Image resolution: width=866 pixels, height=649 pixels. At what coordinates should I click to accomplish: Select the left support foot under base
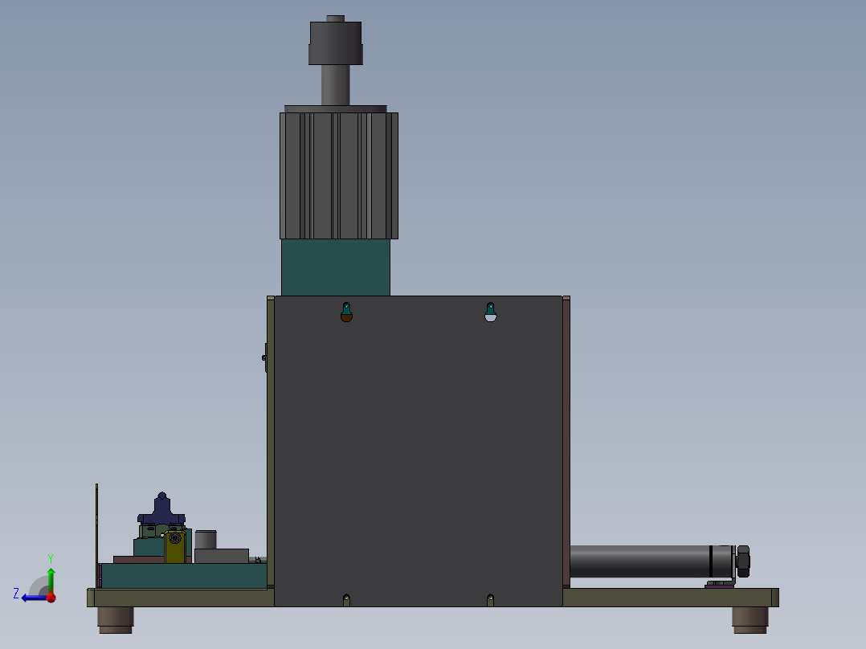(x=116, y=620)
